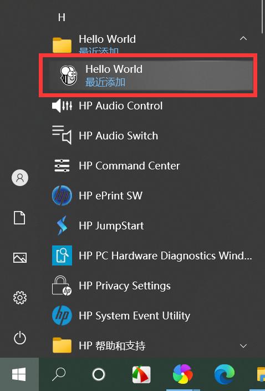Open the Pictures shortcut in sidebar
Screen dimensions: 265x391
coord(19,258)
